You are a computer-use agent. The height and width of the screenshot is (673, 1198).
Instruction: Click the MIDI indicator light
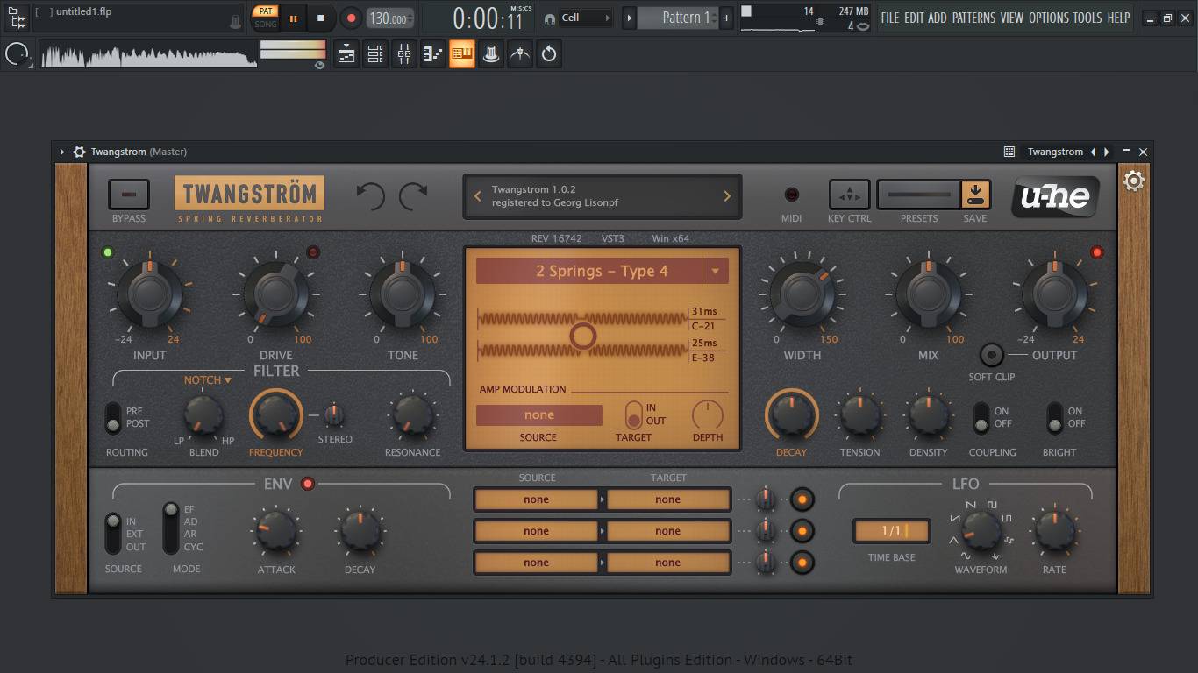click(792, 195)
